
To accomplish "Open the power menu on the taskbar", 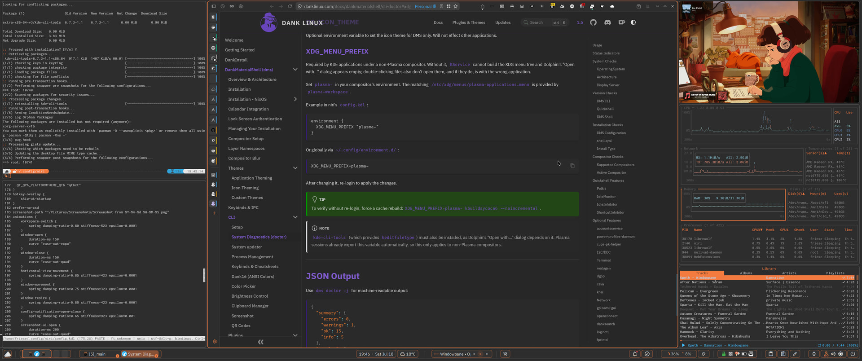I will [853, 354].
